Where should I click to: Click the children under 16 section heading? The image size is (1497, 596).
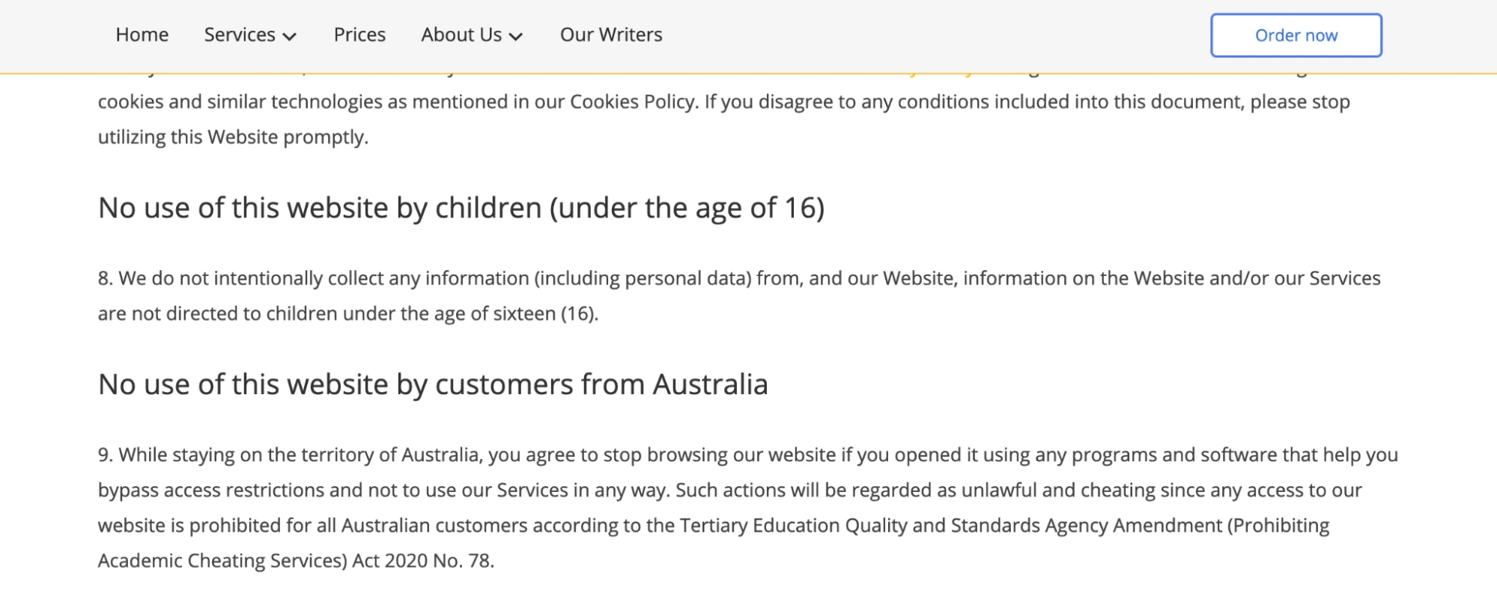461,208
